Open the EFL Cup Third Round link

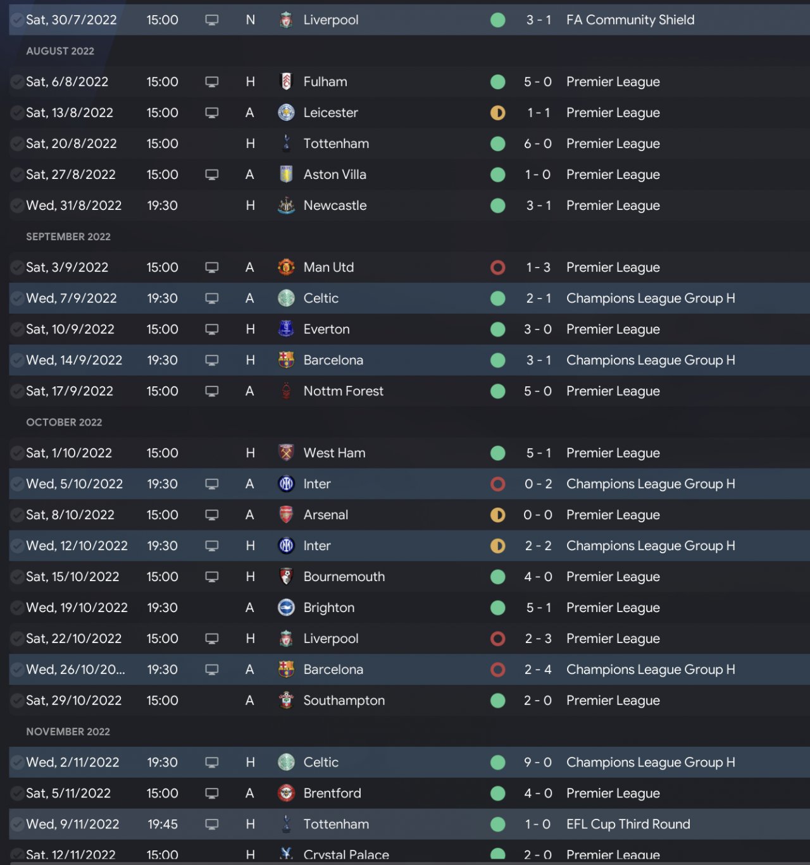pyautogui.click(x=628, y=825)
